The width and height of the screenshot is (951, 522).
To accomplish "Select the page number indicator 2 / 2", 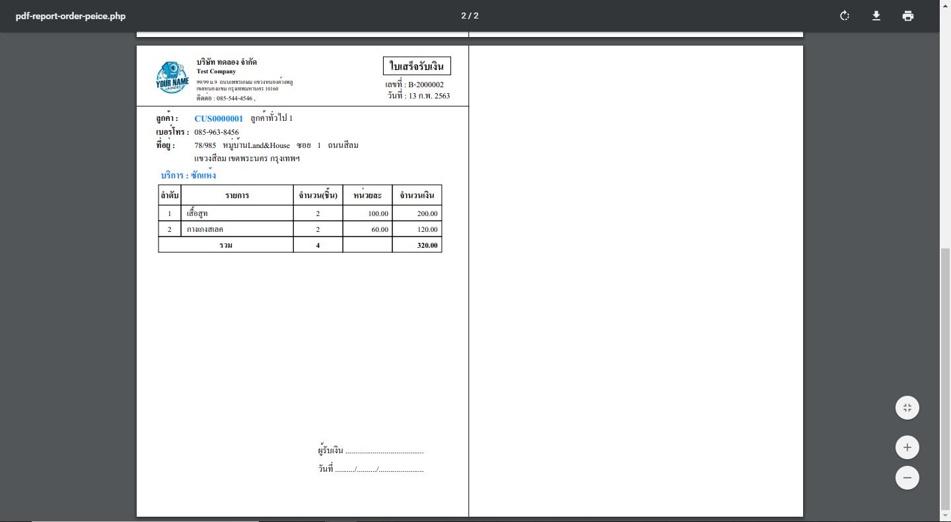I will (470, 16).
